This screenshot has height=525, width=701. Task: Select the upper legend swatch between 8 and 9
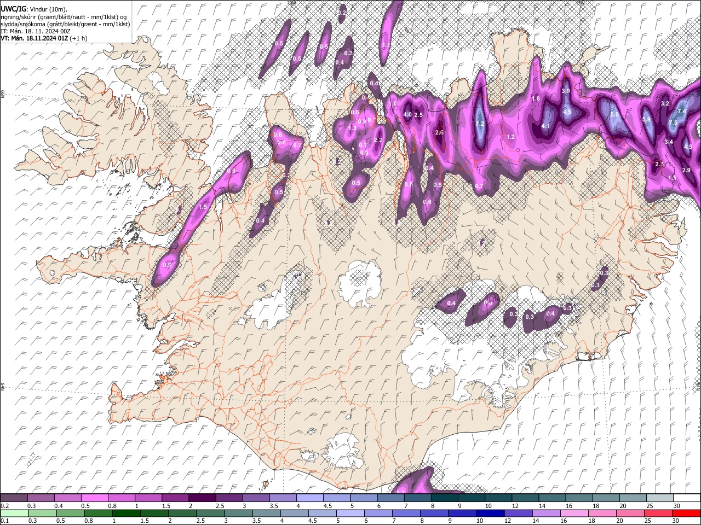444,498
